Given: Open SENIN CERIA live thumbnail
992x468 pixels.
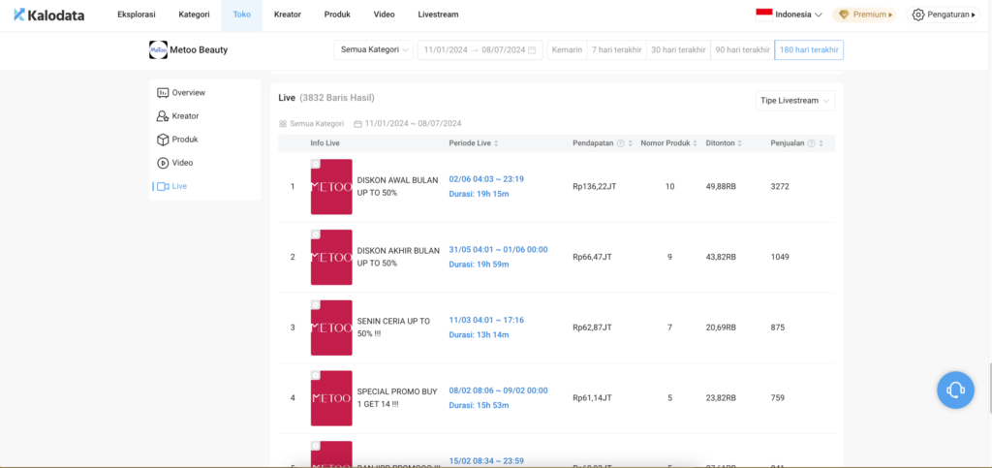Looking at the screenshot, I should pos(331,328).
